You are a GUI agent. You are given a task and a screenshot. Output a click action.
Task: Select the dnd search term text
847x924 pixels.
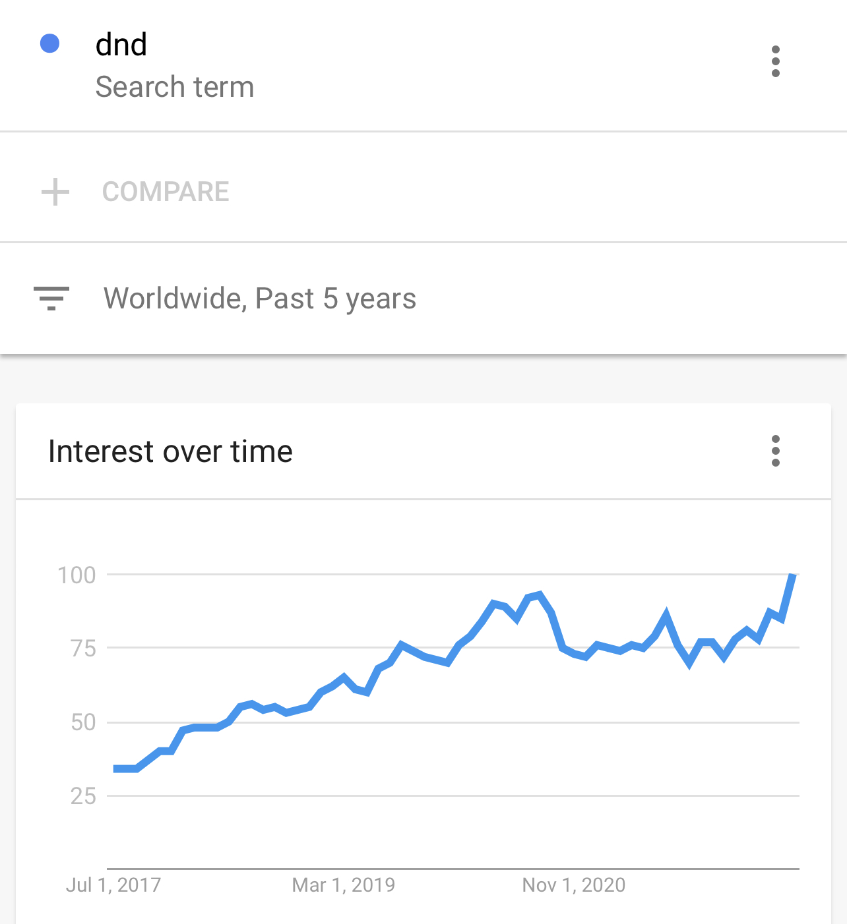[x=121, y=45]
